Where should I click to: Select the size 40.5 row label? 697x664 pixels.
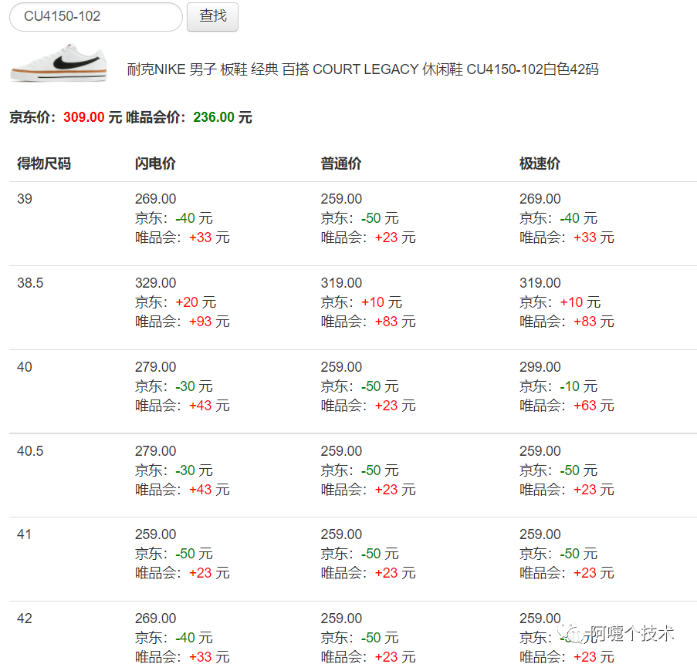tap(30, 451)
